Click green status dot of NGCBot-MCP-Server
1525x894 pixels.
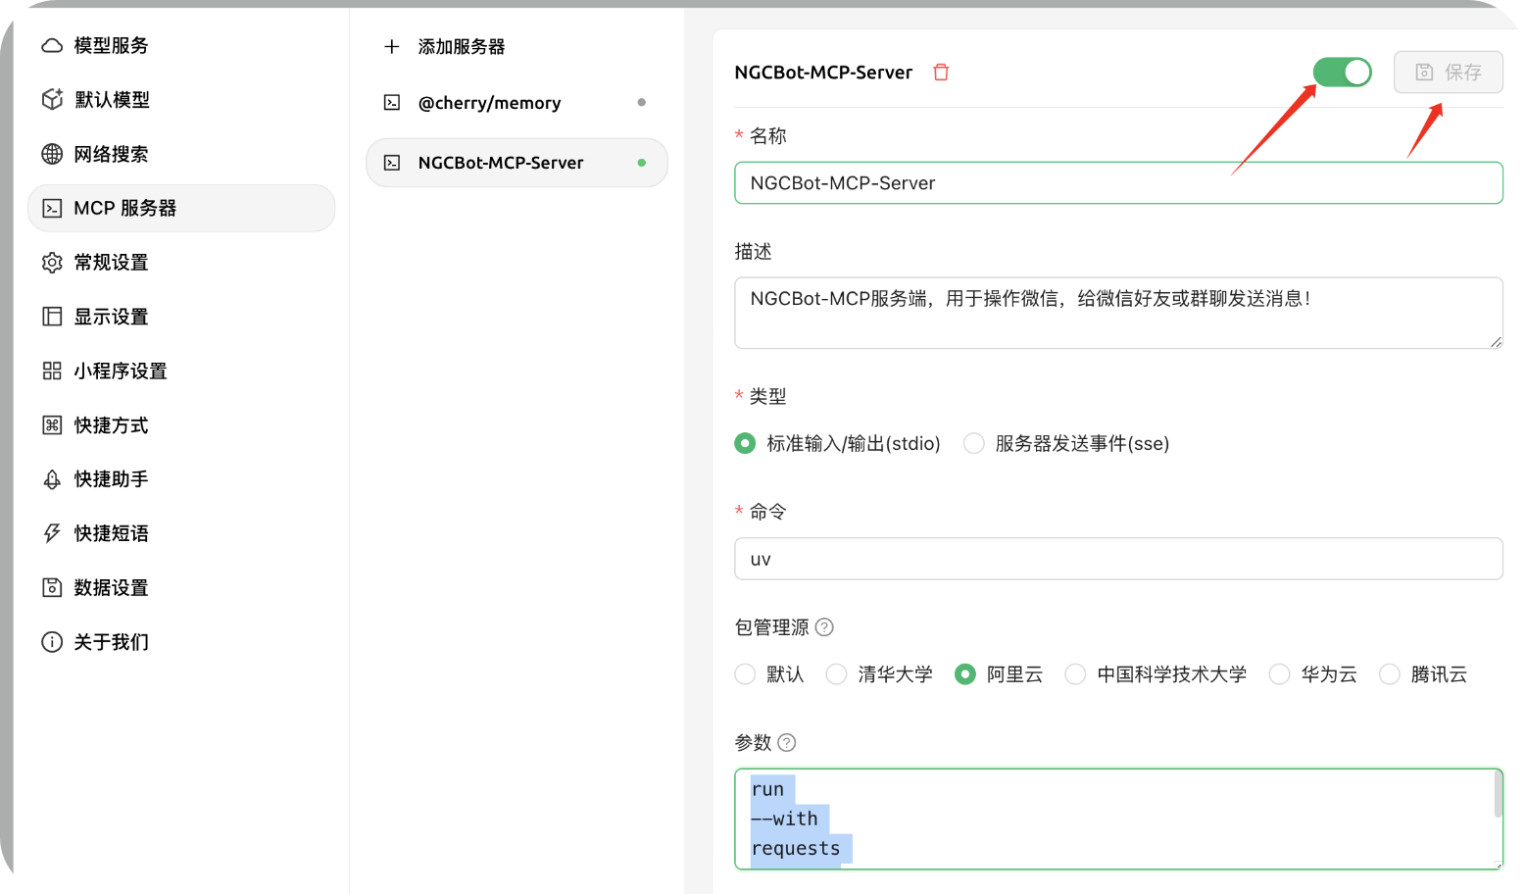tap(642, 163)
